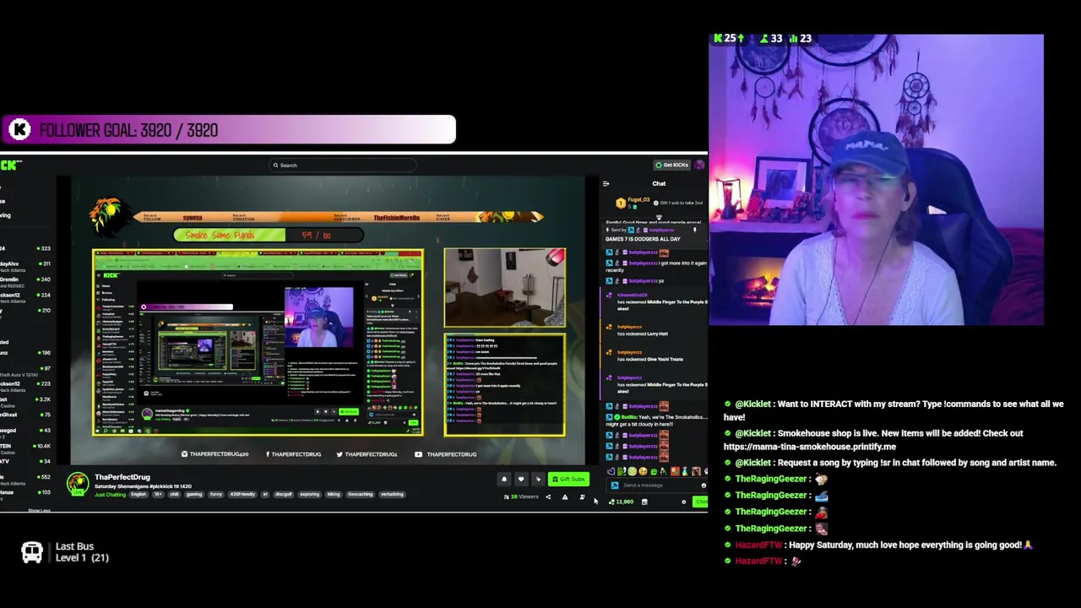Click the Kick points balance 11,990

tap(621, 502)
